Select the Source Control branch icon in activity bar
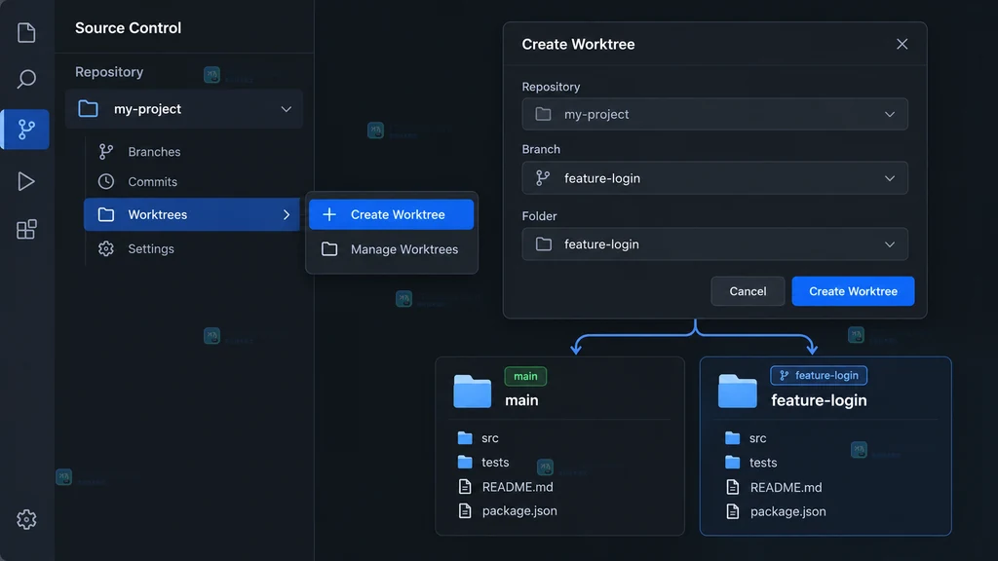The image size is (998, 561). (26, 130)
